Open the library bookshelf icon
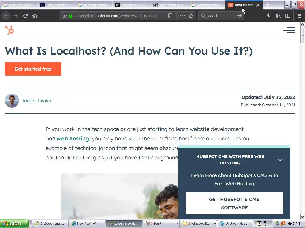Image resolution: width=305 pixels, height=228 pixels. (278, 16)
